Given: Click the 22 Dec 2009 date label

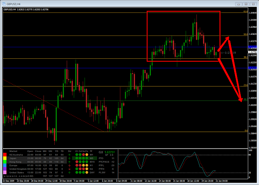Looking at the screenshot, I should [9, 181].
